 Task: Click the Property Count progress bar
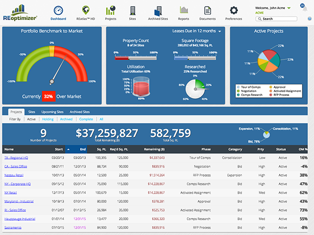(x=136, y=58)
